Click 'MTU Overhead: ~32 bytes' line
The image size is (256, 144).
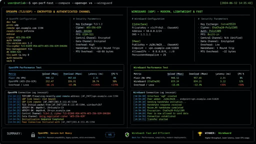(x=218, y=51)
